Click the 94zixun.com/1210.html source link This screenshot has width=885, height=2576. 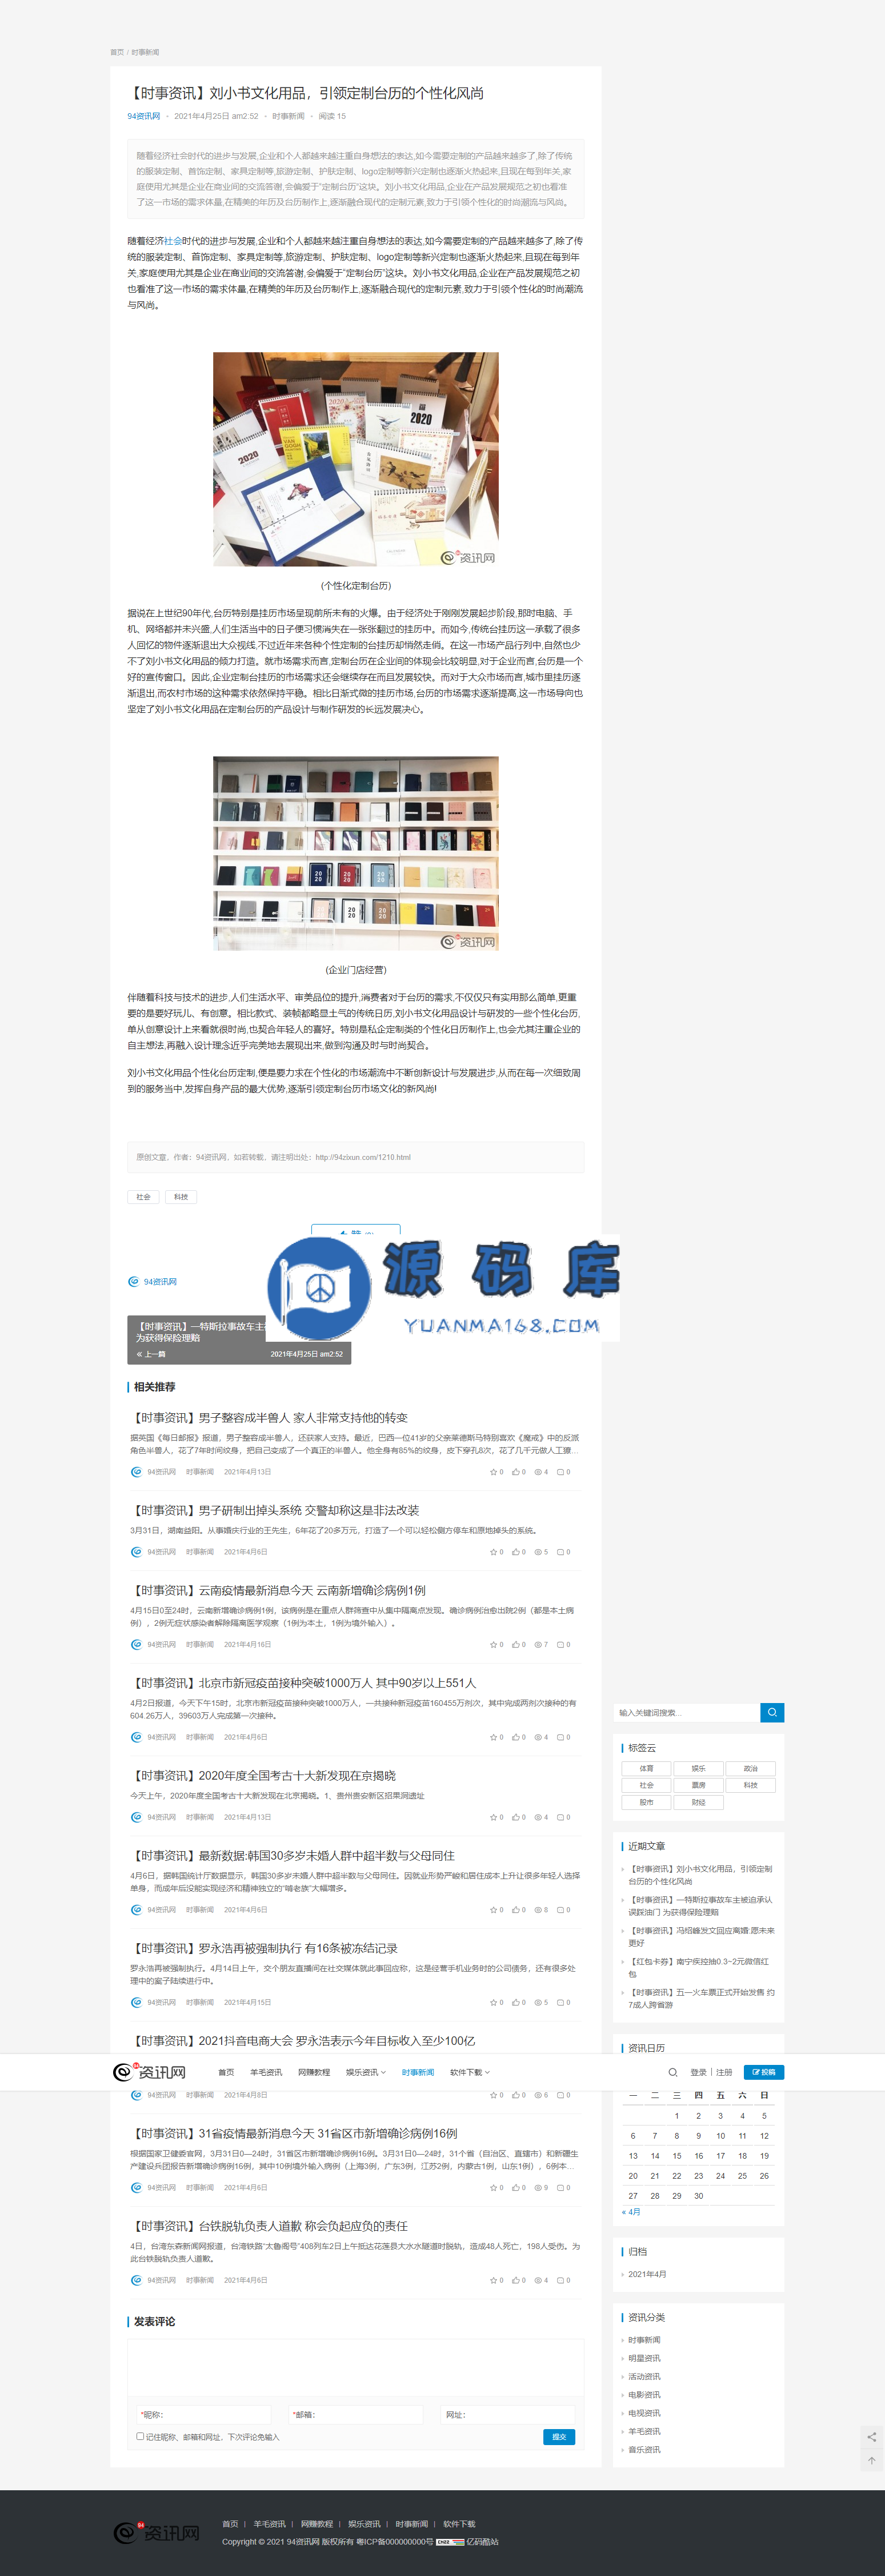point(363,1157)
